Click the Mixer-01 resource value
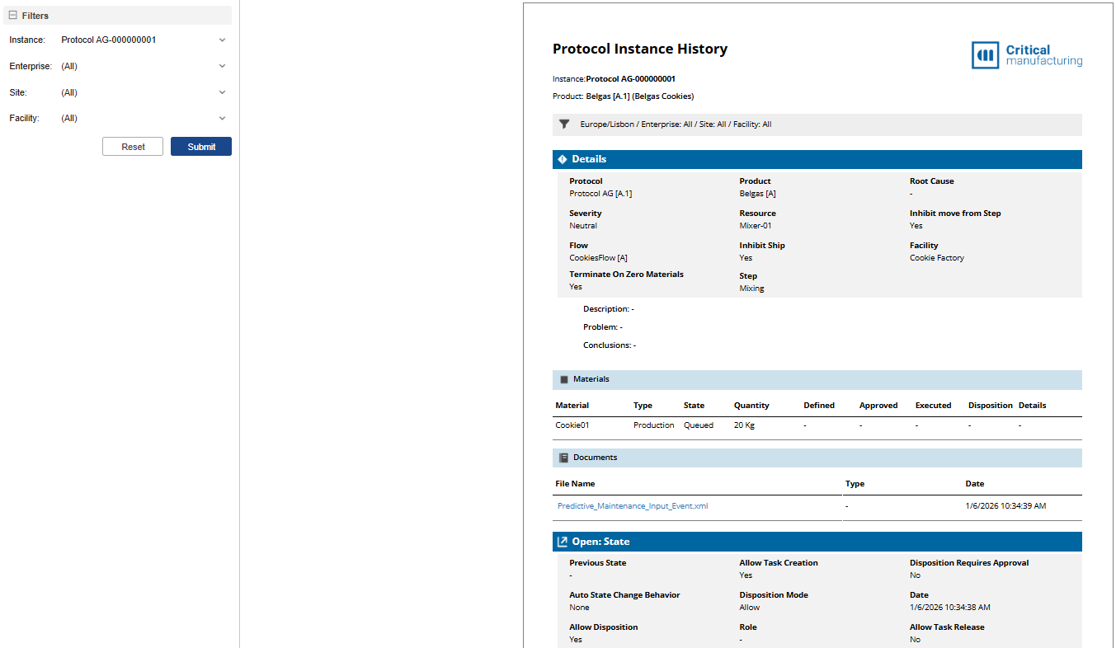This screenshot has height=648, width=1116. 756,225
